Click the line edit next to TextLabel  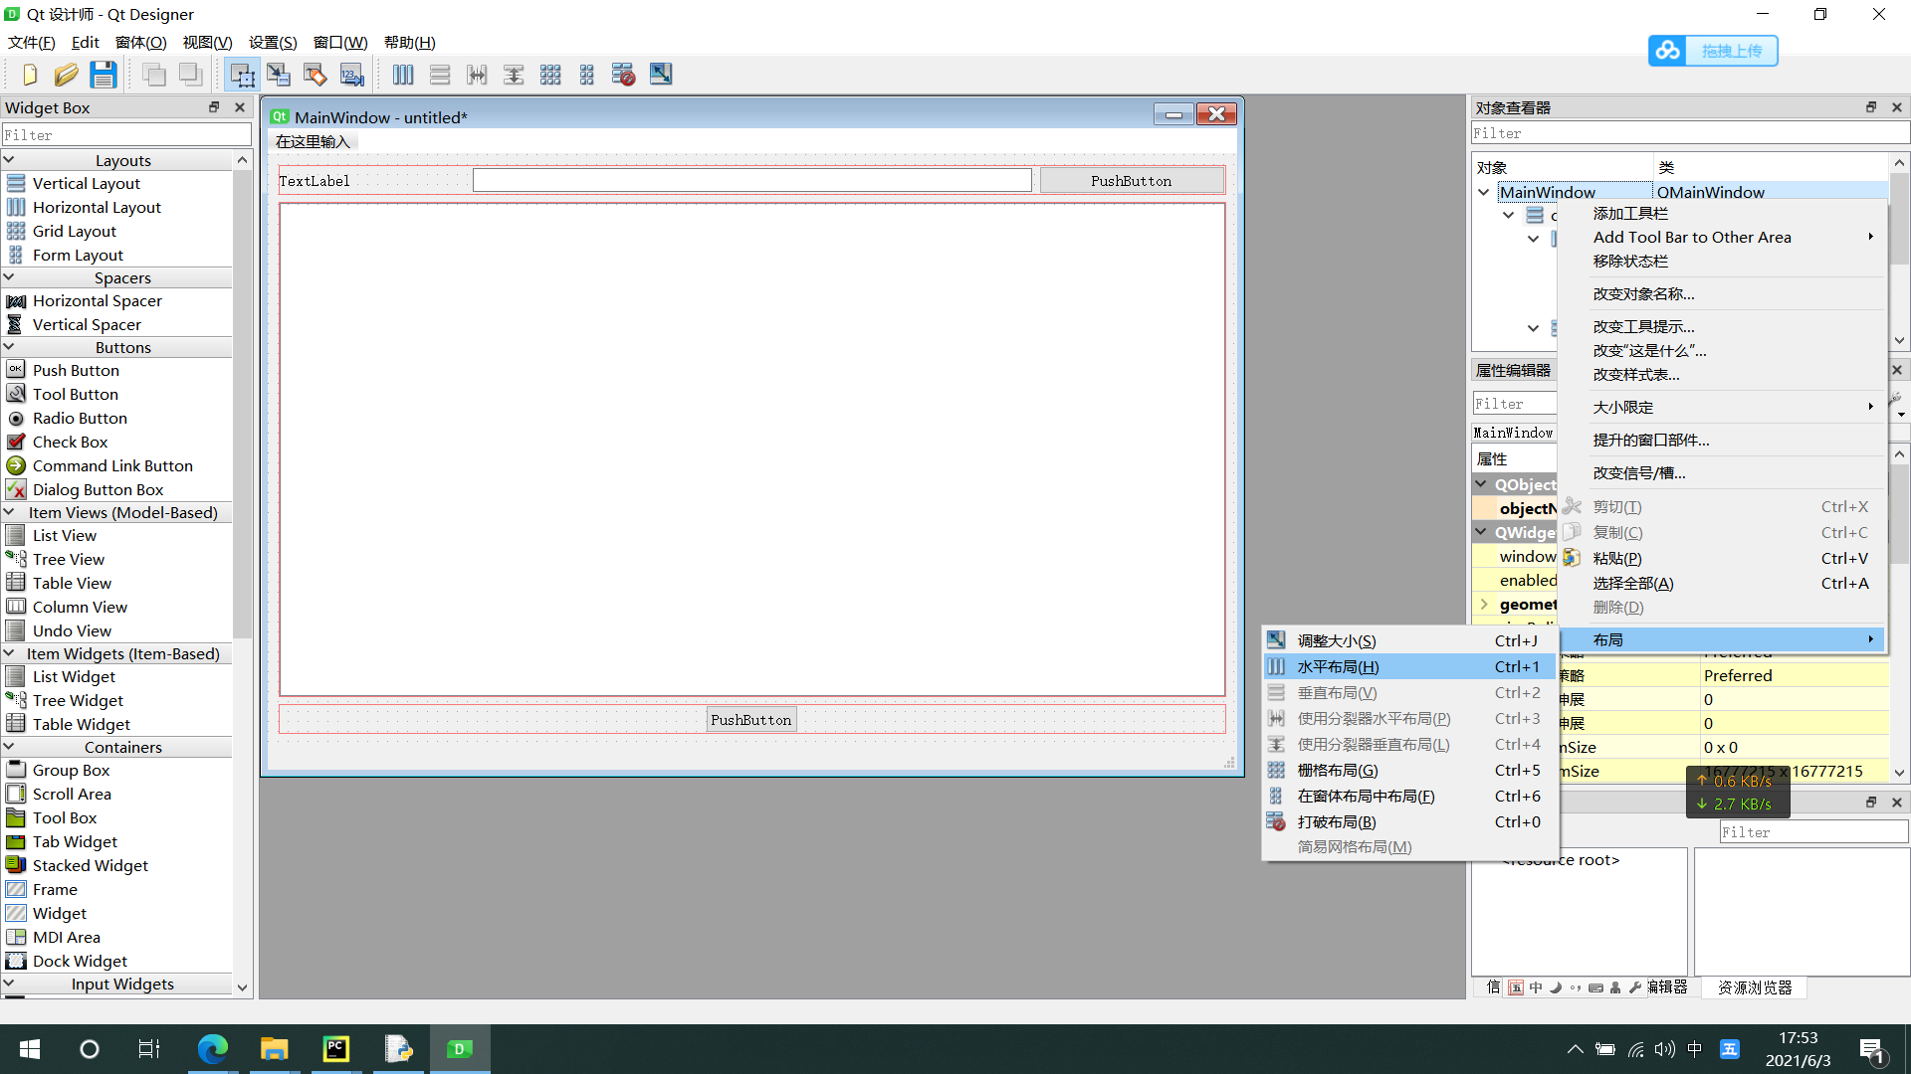751,181
